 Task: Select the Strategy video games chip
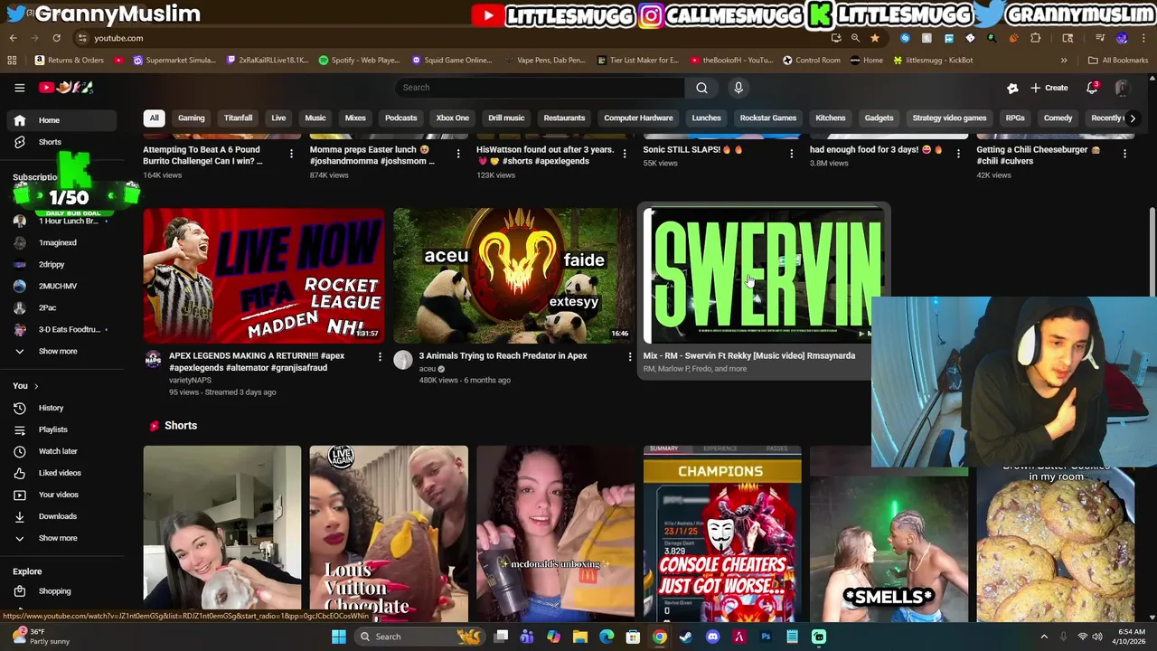(949, 118)
